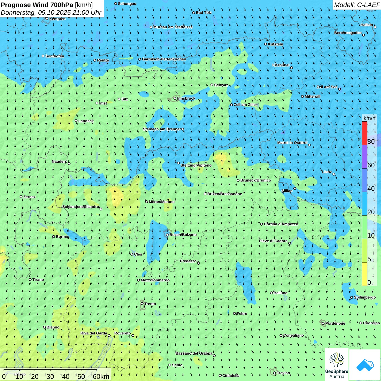Select the Berchtesgaden label

click(348, 33)
